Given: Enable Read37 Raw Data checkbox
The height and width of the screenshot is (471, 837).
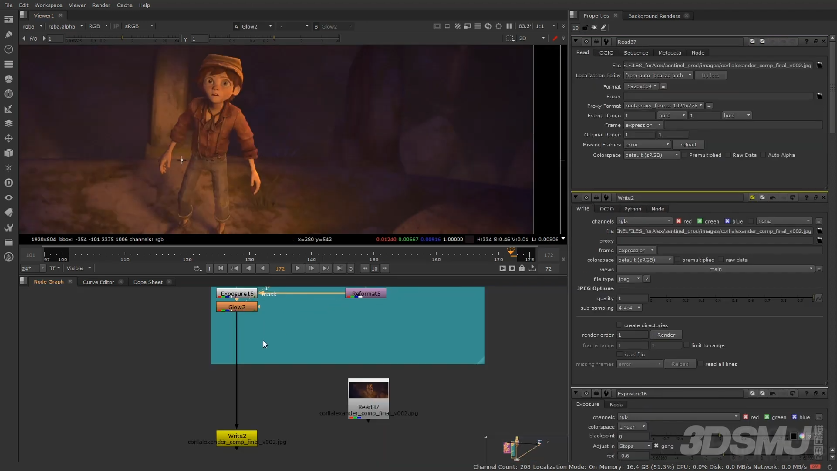Looking at the screenshot, I should coord(728,155).
